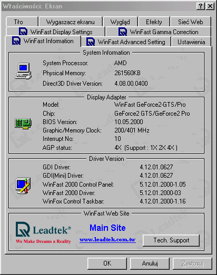Click the WinFast Gamma Correction tab icon
This screenshot has width=217, height=275.
123,32
